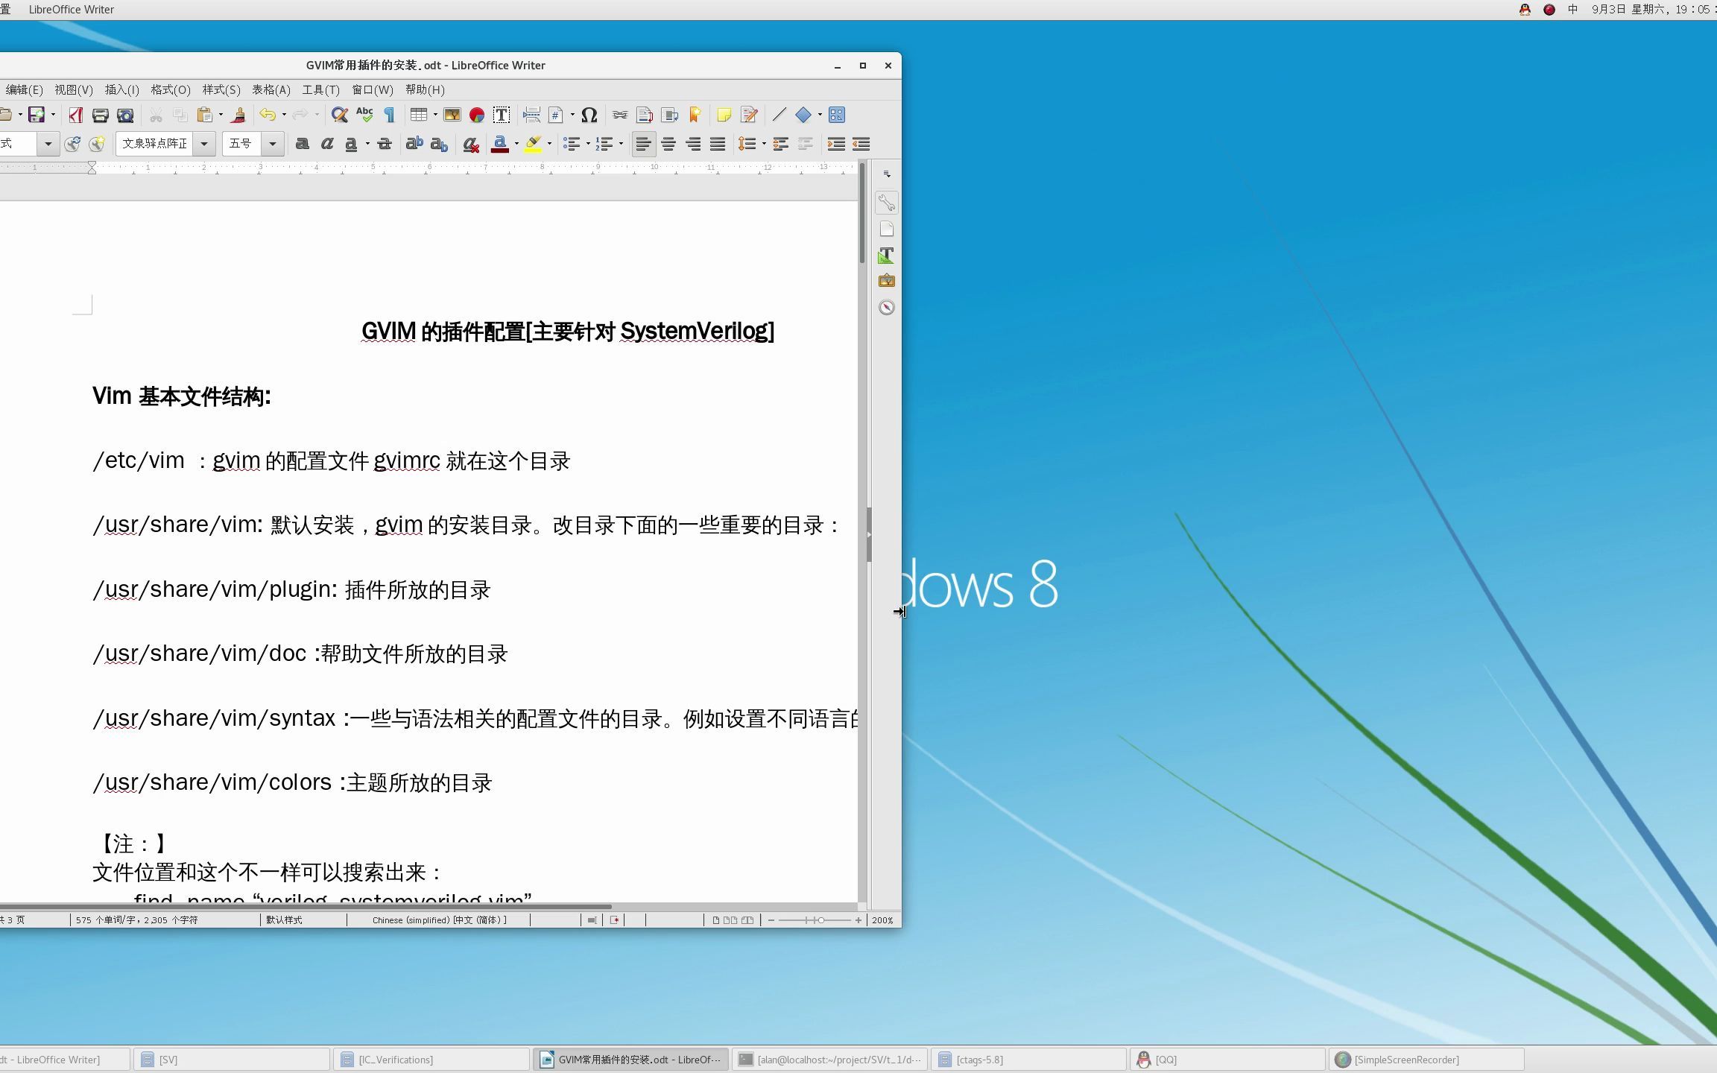1717x1073 pixels.
Task: Insert a bookmark
Action: pyautogui.click(x=695, y=115)
